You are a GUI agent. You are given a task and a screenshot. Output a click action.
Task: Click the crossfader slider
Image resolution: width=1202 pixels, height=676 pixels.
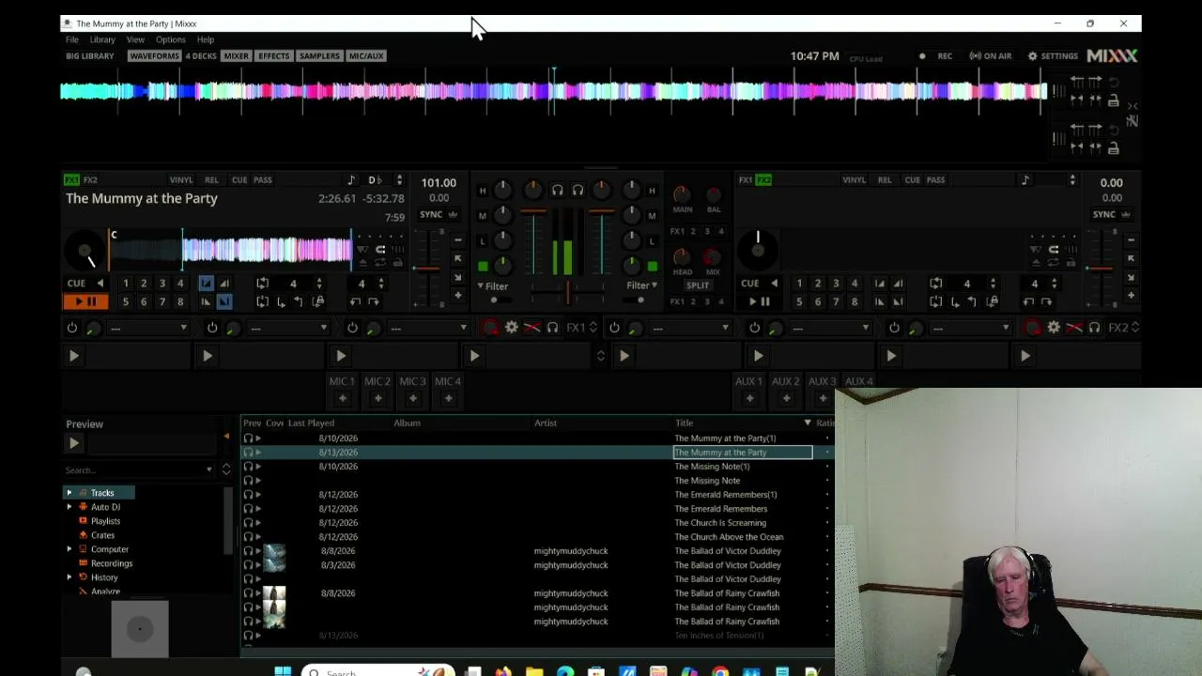click(x=568, y=294)
